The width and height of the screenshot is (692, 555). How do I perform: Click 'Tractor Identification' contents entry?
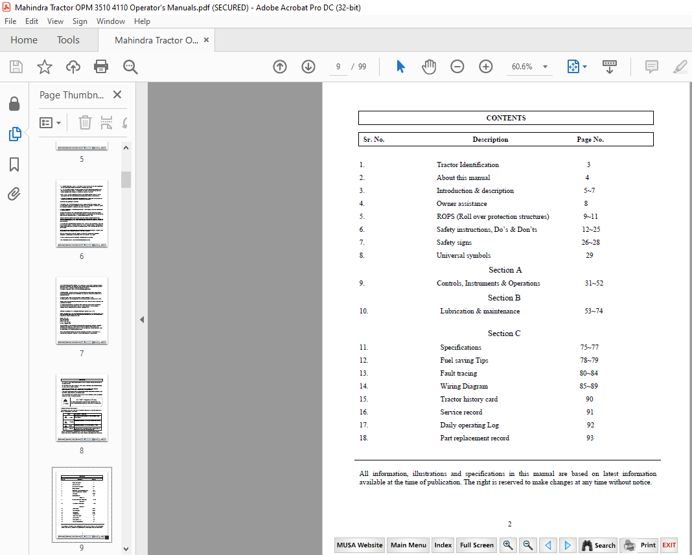[x=467, y=164]
